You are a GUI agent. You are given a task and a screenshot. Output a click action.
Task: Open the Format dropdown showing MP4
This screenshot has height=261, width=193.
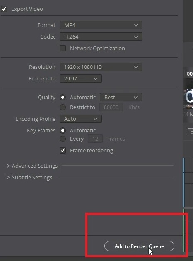(101, 25)
